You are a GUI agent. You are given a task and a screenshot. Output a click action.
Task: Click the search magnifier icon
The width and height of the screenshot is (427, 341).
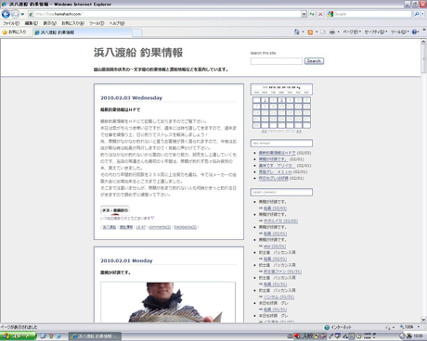417,14
